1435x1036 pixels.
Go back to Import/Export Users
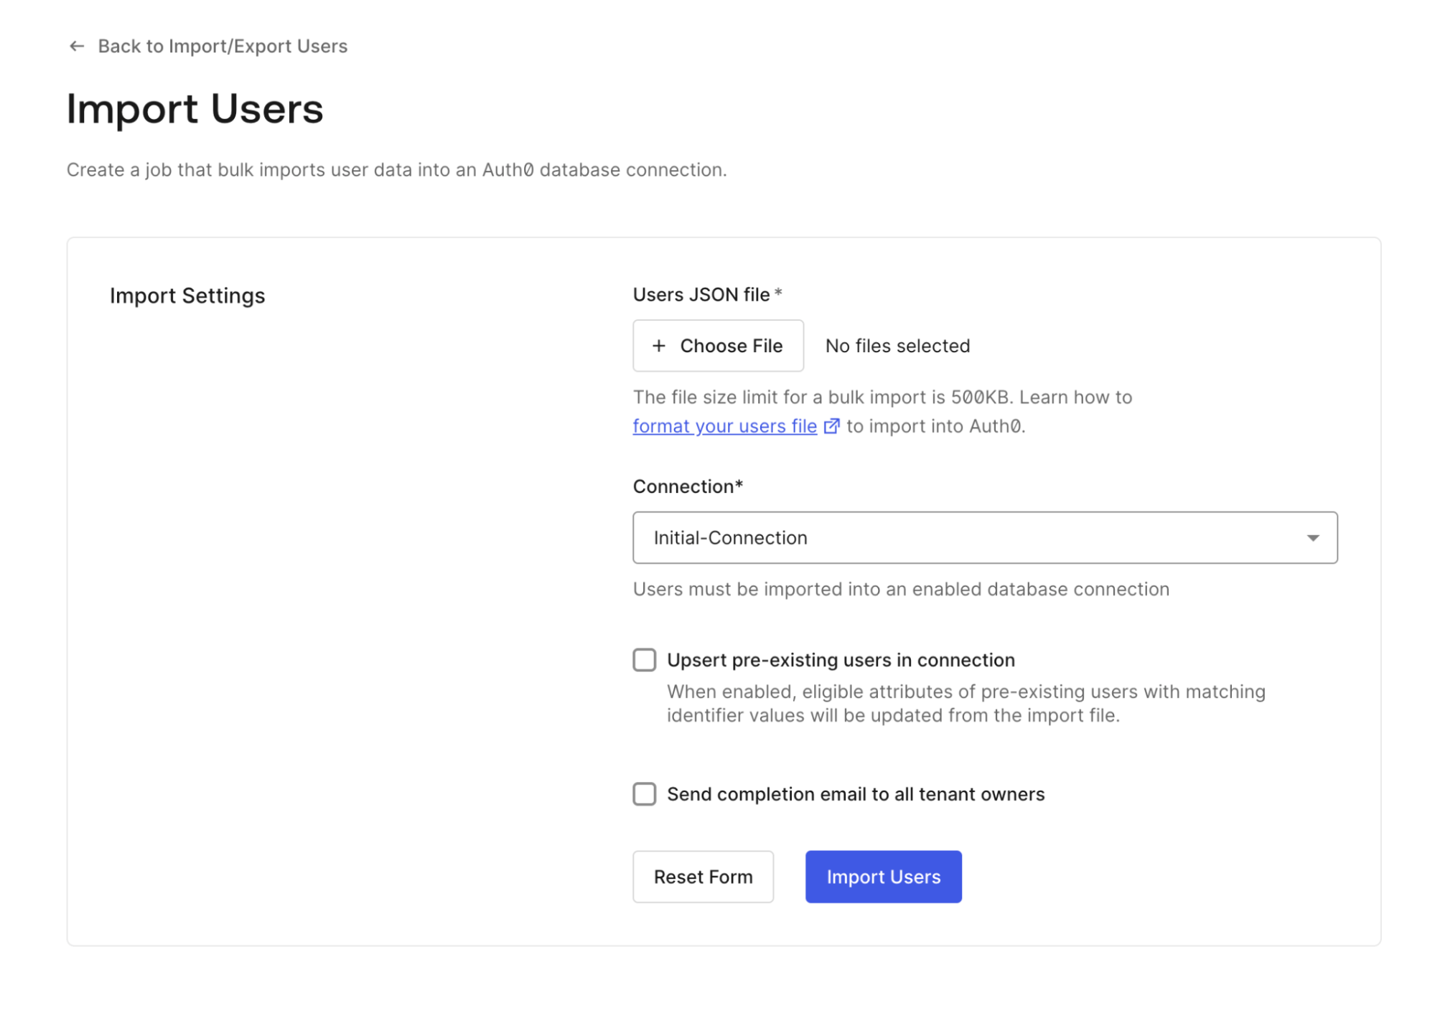[x=222, y=47]
